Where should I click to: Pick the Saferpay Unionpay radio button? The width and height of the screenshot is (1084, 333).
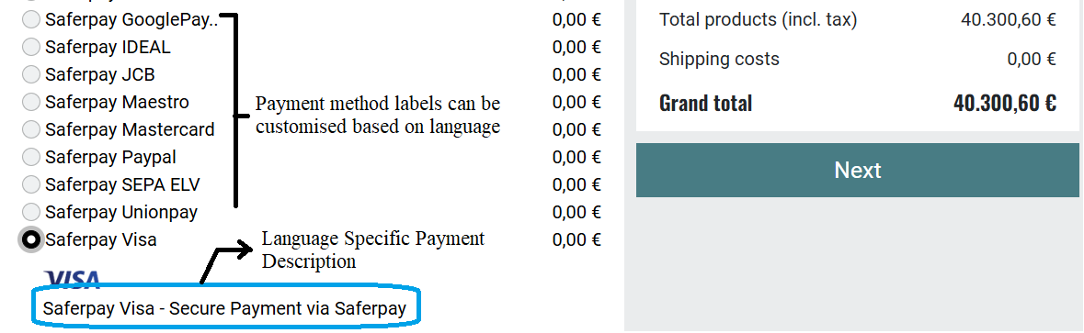coord(31,212)
